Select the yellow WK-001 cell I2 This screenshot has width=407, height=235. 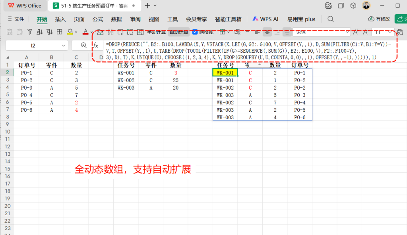pyautogui.click(x=225, y=73)
